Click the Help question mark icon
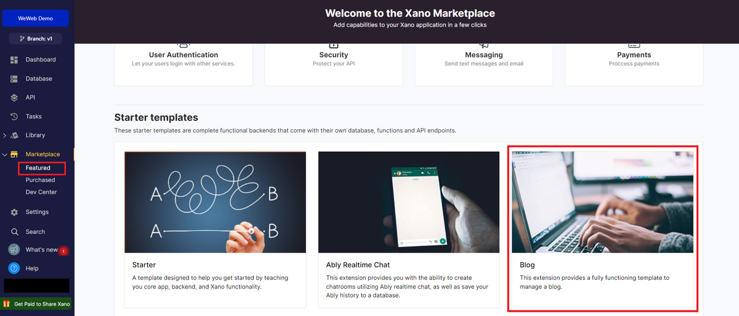The image size is (739, 316). [x=14, y=268]
